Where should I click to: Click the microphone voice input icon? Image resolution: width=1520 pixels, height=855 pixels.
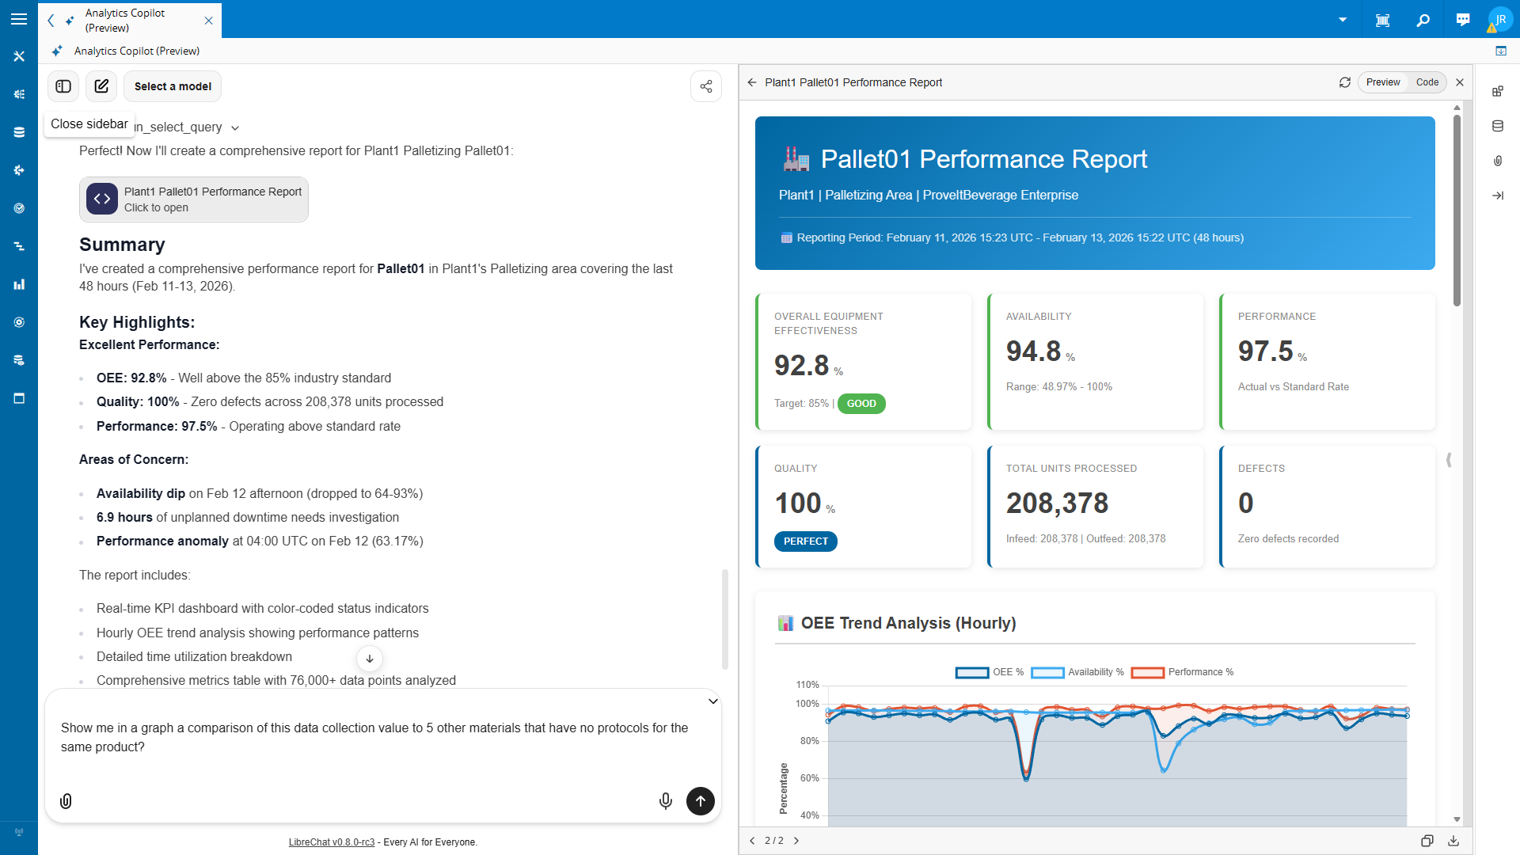pos(665,801)
